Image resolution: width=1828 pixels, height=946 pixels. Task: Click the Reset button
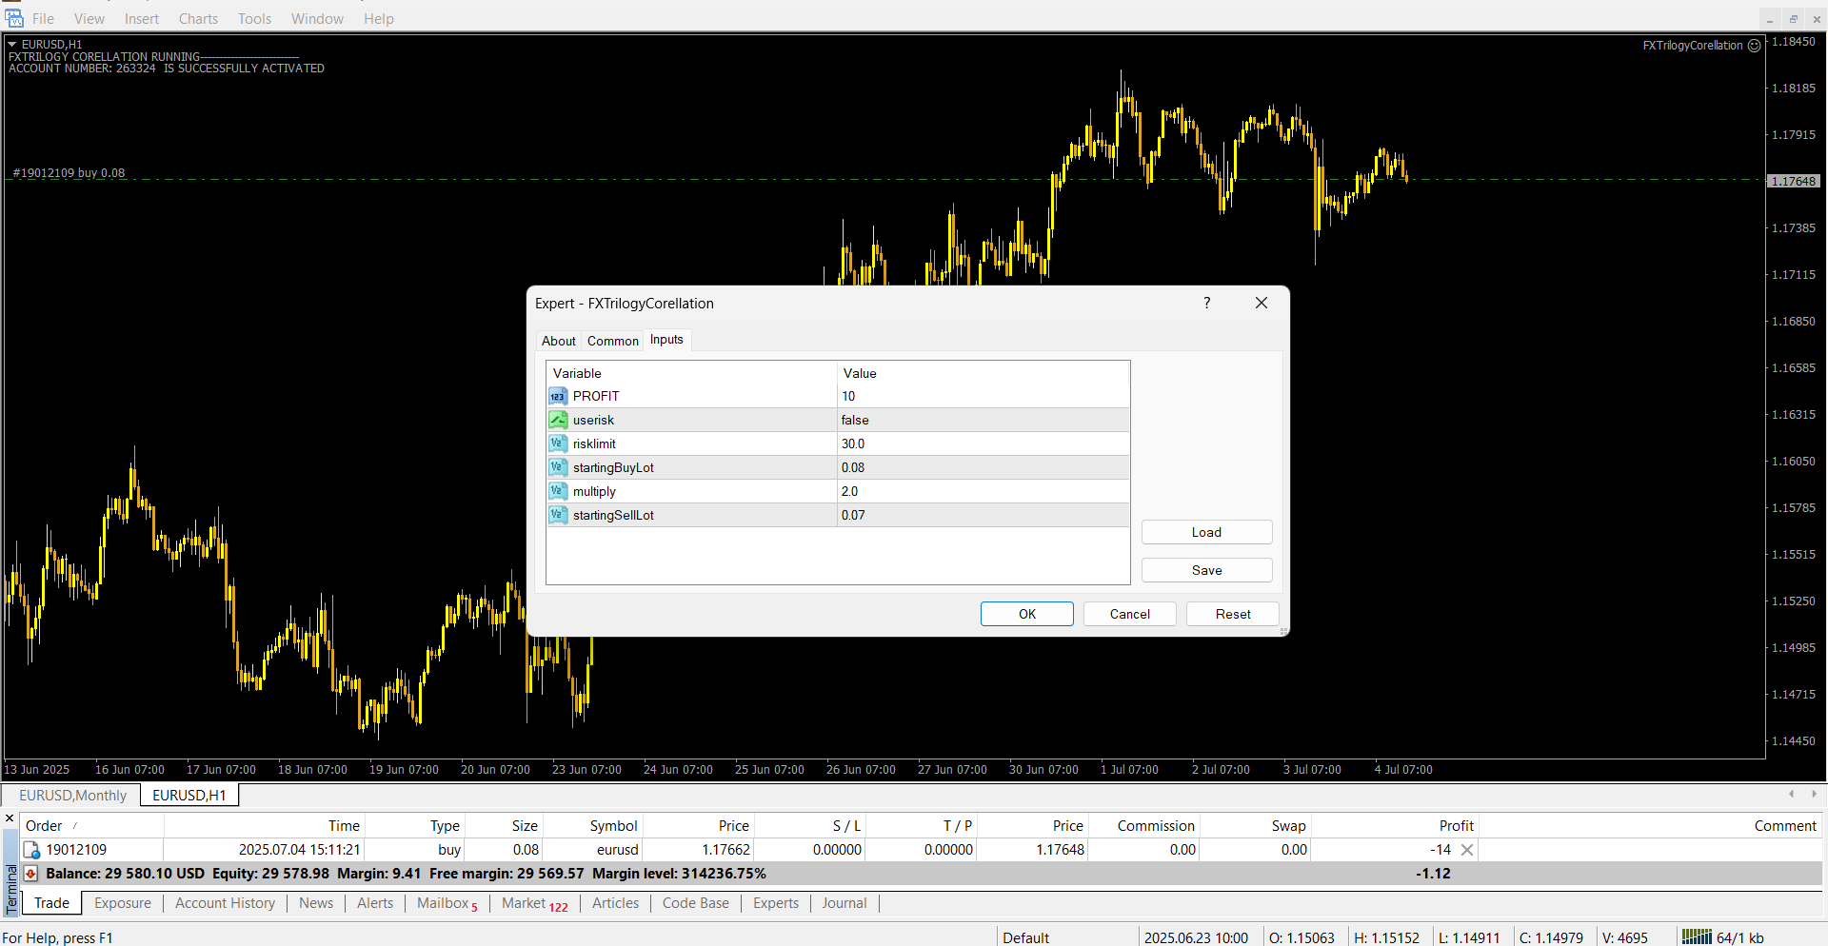click(x=1232, y=614)
